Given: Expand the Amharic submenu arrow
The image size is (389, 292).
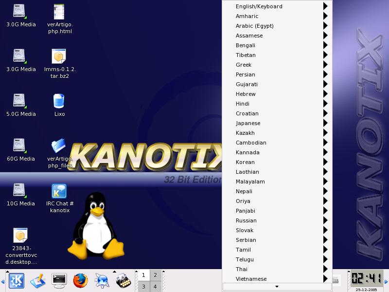Looking at the screenshot, I should [325, 16].
